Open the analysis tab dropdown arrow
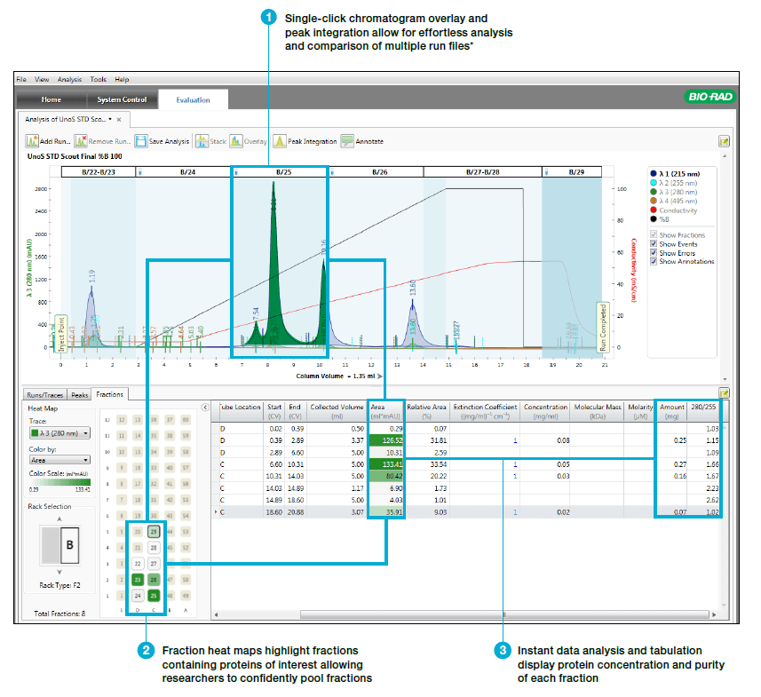This screenshot has height=697, width=761. point(110,119)
